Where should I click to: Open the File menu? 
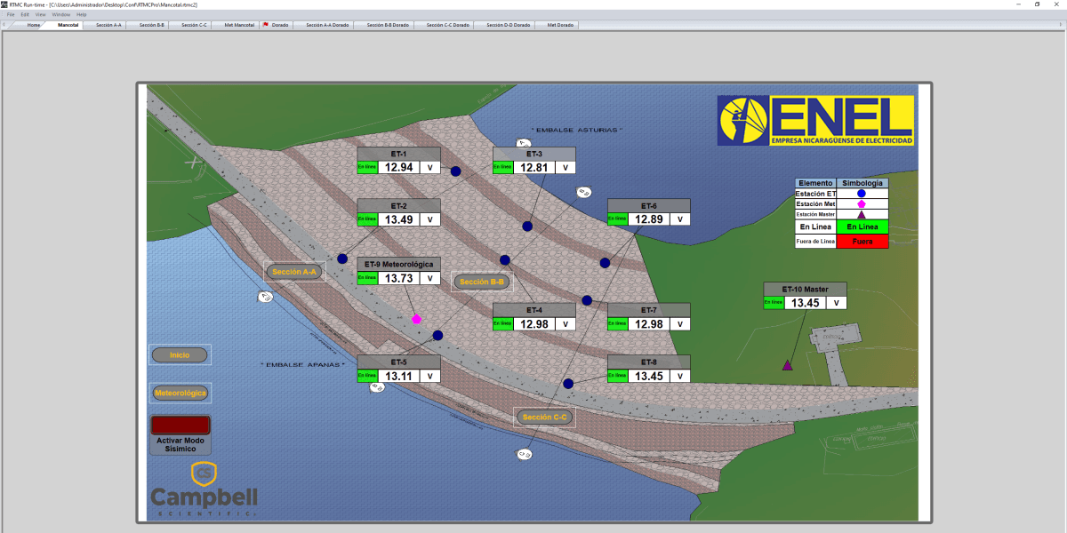(11, 15)
